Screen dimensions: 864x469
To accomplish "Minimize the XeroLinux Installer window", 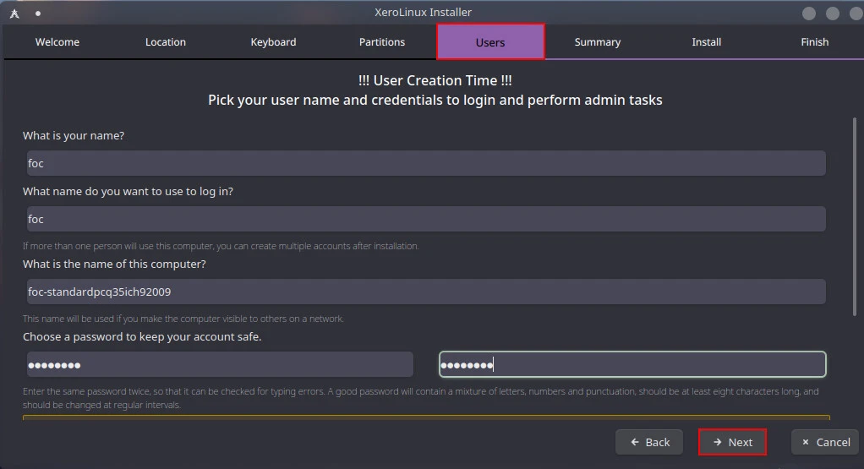I will (x=809, y=14).
